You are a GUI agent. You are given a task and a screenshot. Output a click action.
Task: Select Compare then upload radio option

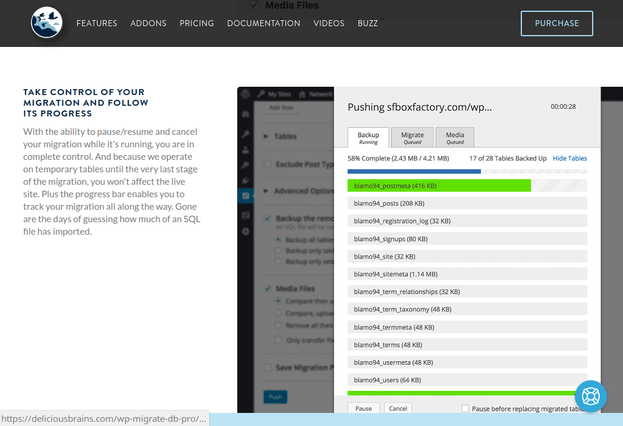pos(278,301)
